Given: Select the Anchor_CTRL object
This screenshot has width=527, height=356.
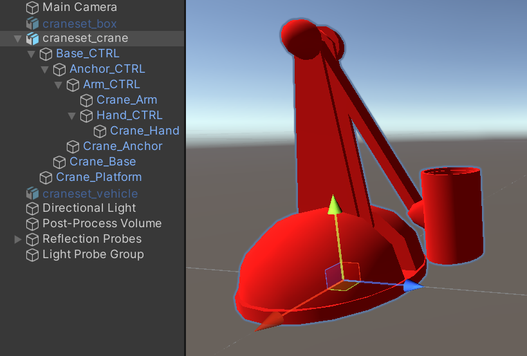Looking at the screenshot, I should pos(107,69).
